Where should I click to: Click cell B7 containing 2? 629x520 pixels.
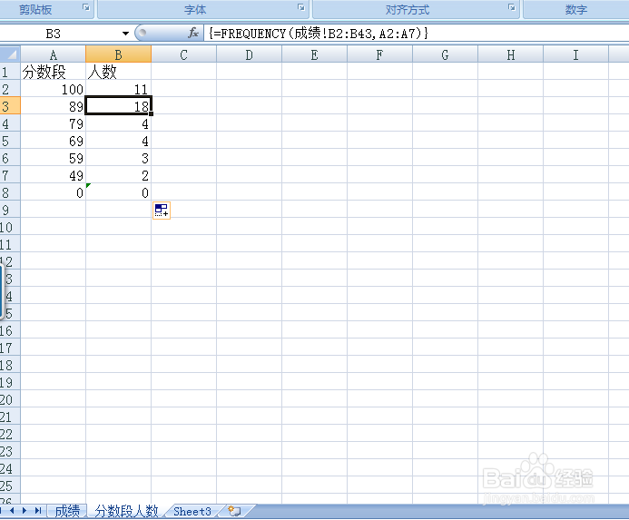coord(118,175)
